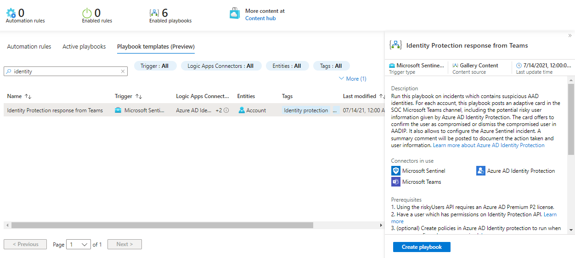Viewport: 575px width, 258px height.
Task: Switch to the Automation rules tab
Action: 29,47
